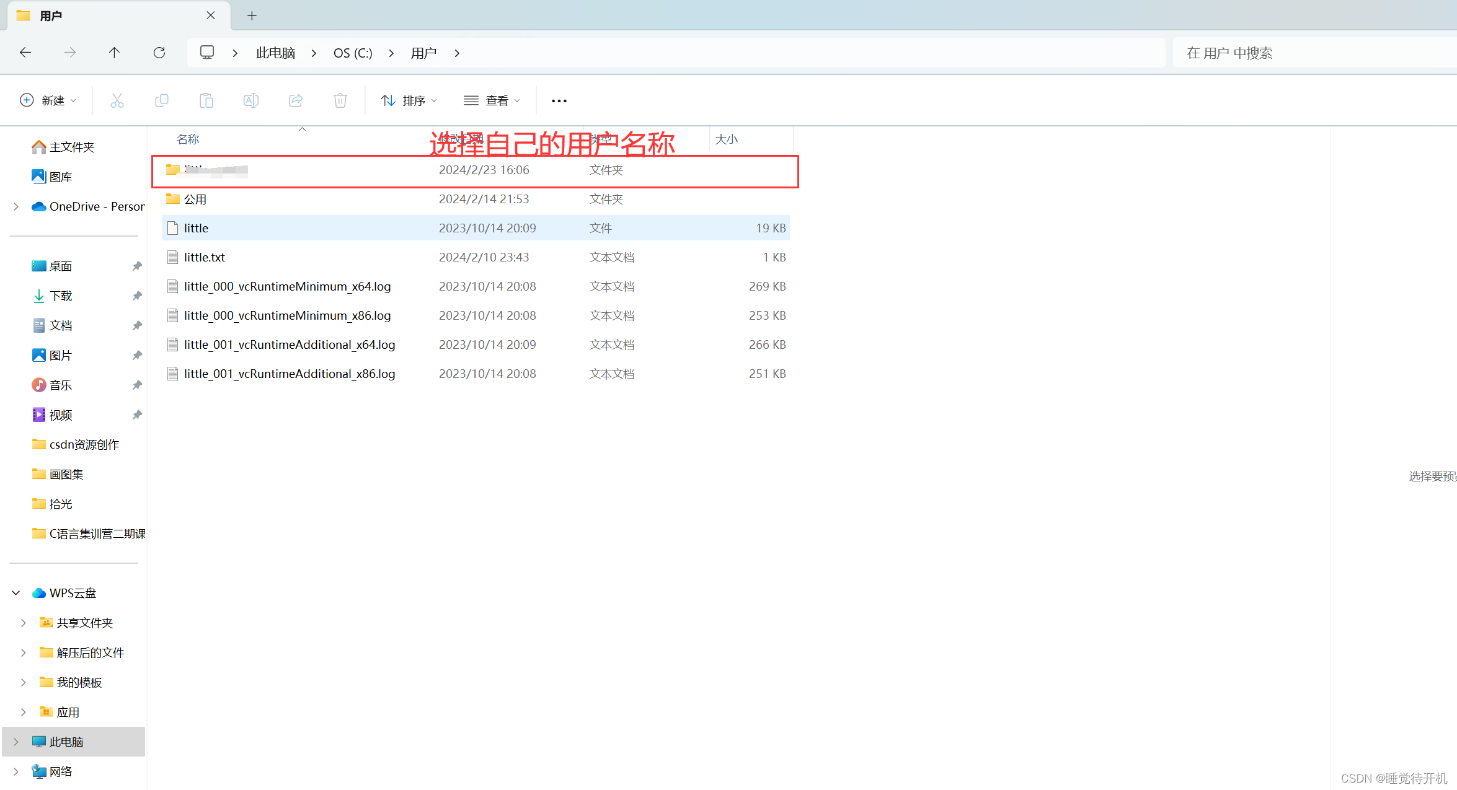Open 下载 in quick access

pyautogui.click(x=52, y=296)
